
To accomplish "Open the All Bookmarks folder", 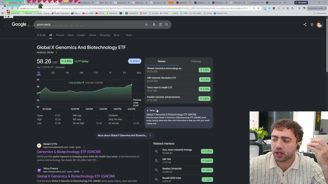I will [x=320, y=13].
